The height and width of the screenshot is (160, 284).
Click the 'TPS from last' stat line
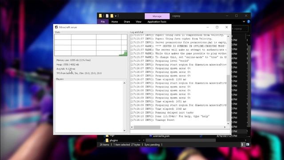(x=79, y=73)
